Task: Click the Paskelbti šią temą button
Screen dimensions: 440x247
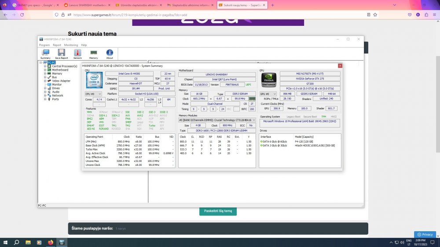Action: (x=218, y=211)
